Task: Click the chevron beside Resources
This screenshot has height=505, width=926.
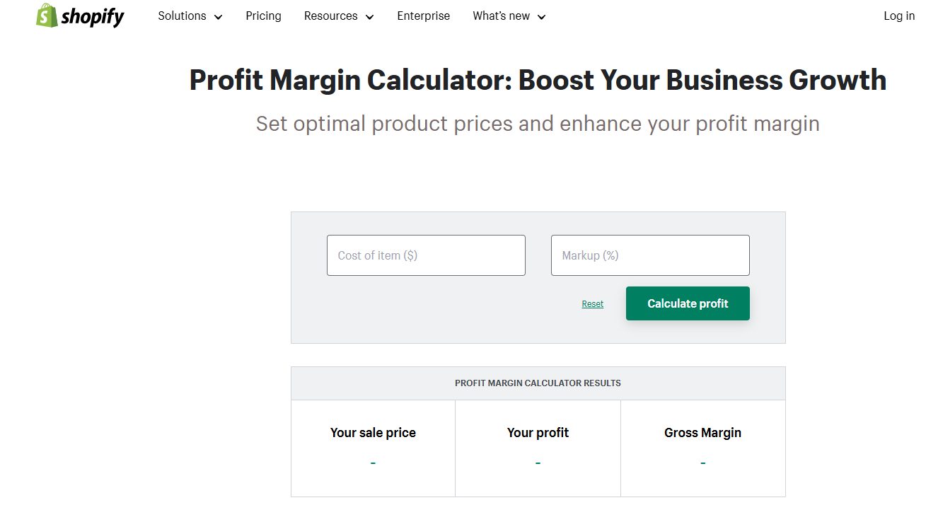Action: [370, 16]
